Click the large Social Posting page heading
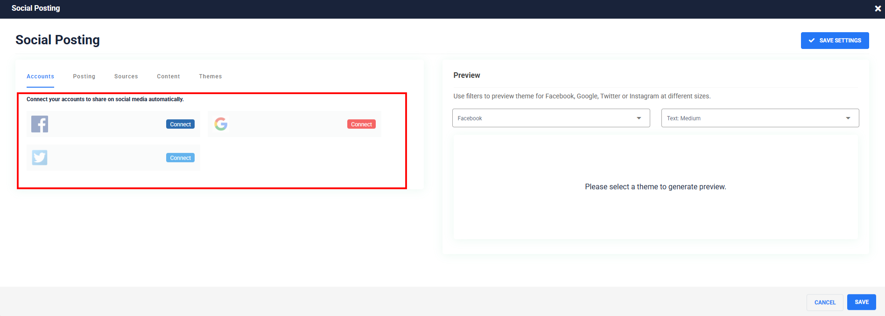The height and width of the screenshot is (316, 885). (57, 40)
